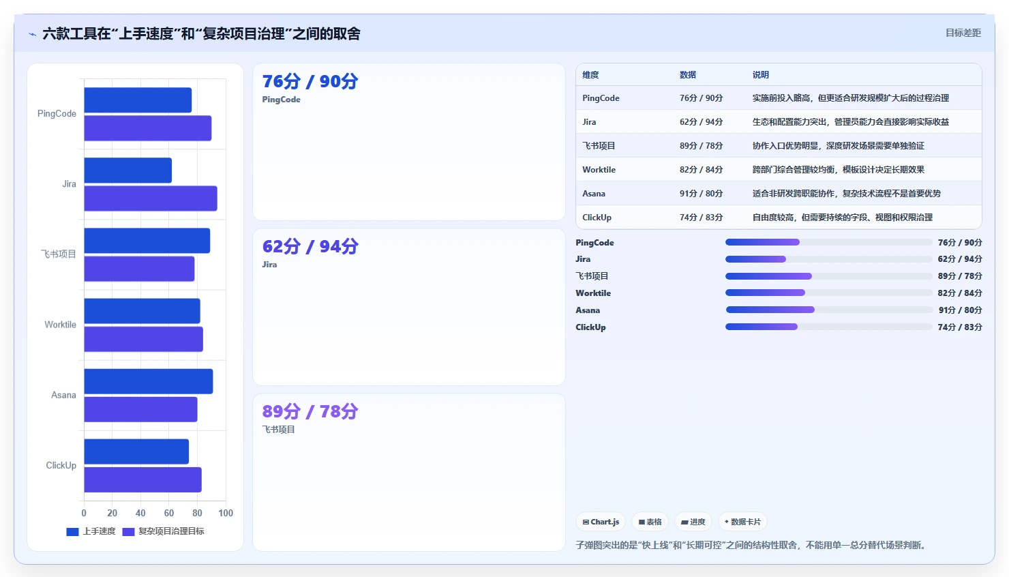Open the 76分 / 90分 PingCode data card
This screenshot has width=1009, height=577.
pos(409,142)
